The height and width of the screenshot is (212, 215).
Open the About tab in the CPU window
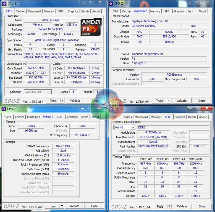[96, 11]
